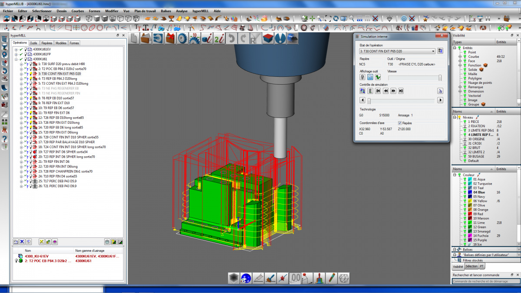Viewport: 521px width, 293px height.
Task: Switch to the Repères tab
Action: [47, 43]
